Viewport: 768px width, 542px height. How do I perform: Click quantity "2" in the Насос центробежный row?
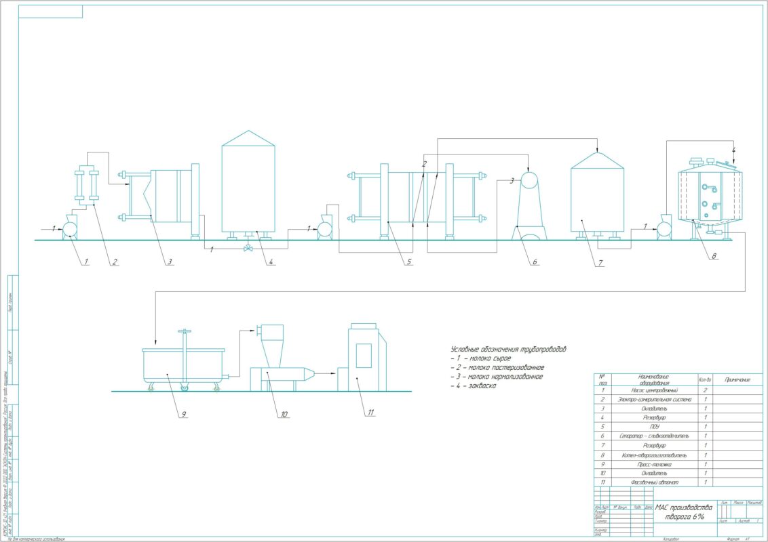(x=706, y=390)
